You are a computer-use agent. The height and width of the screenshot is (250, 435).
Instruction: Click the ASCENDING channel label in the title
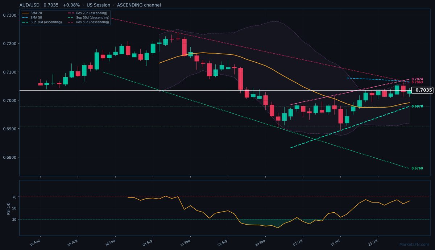(139, 5)
